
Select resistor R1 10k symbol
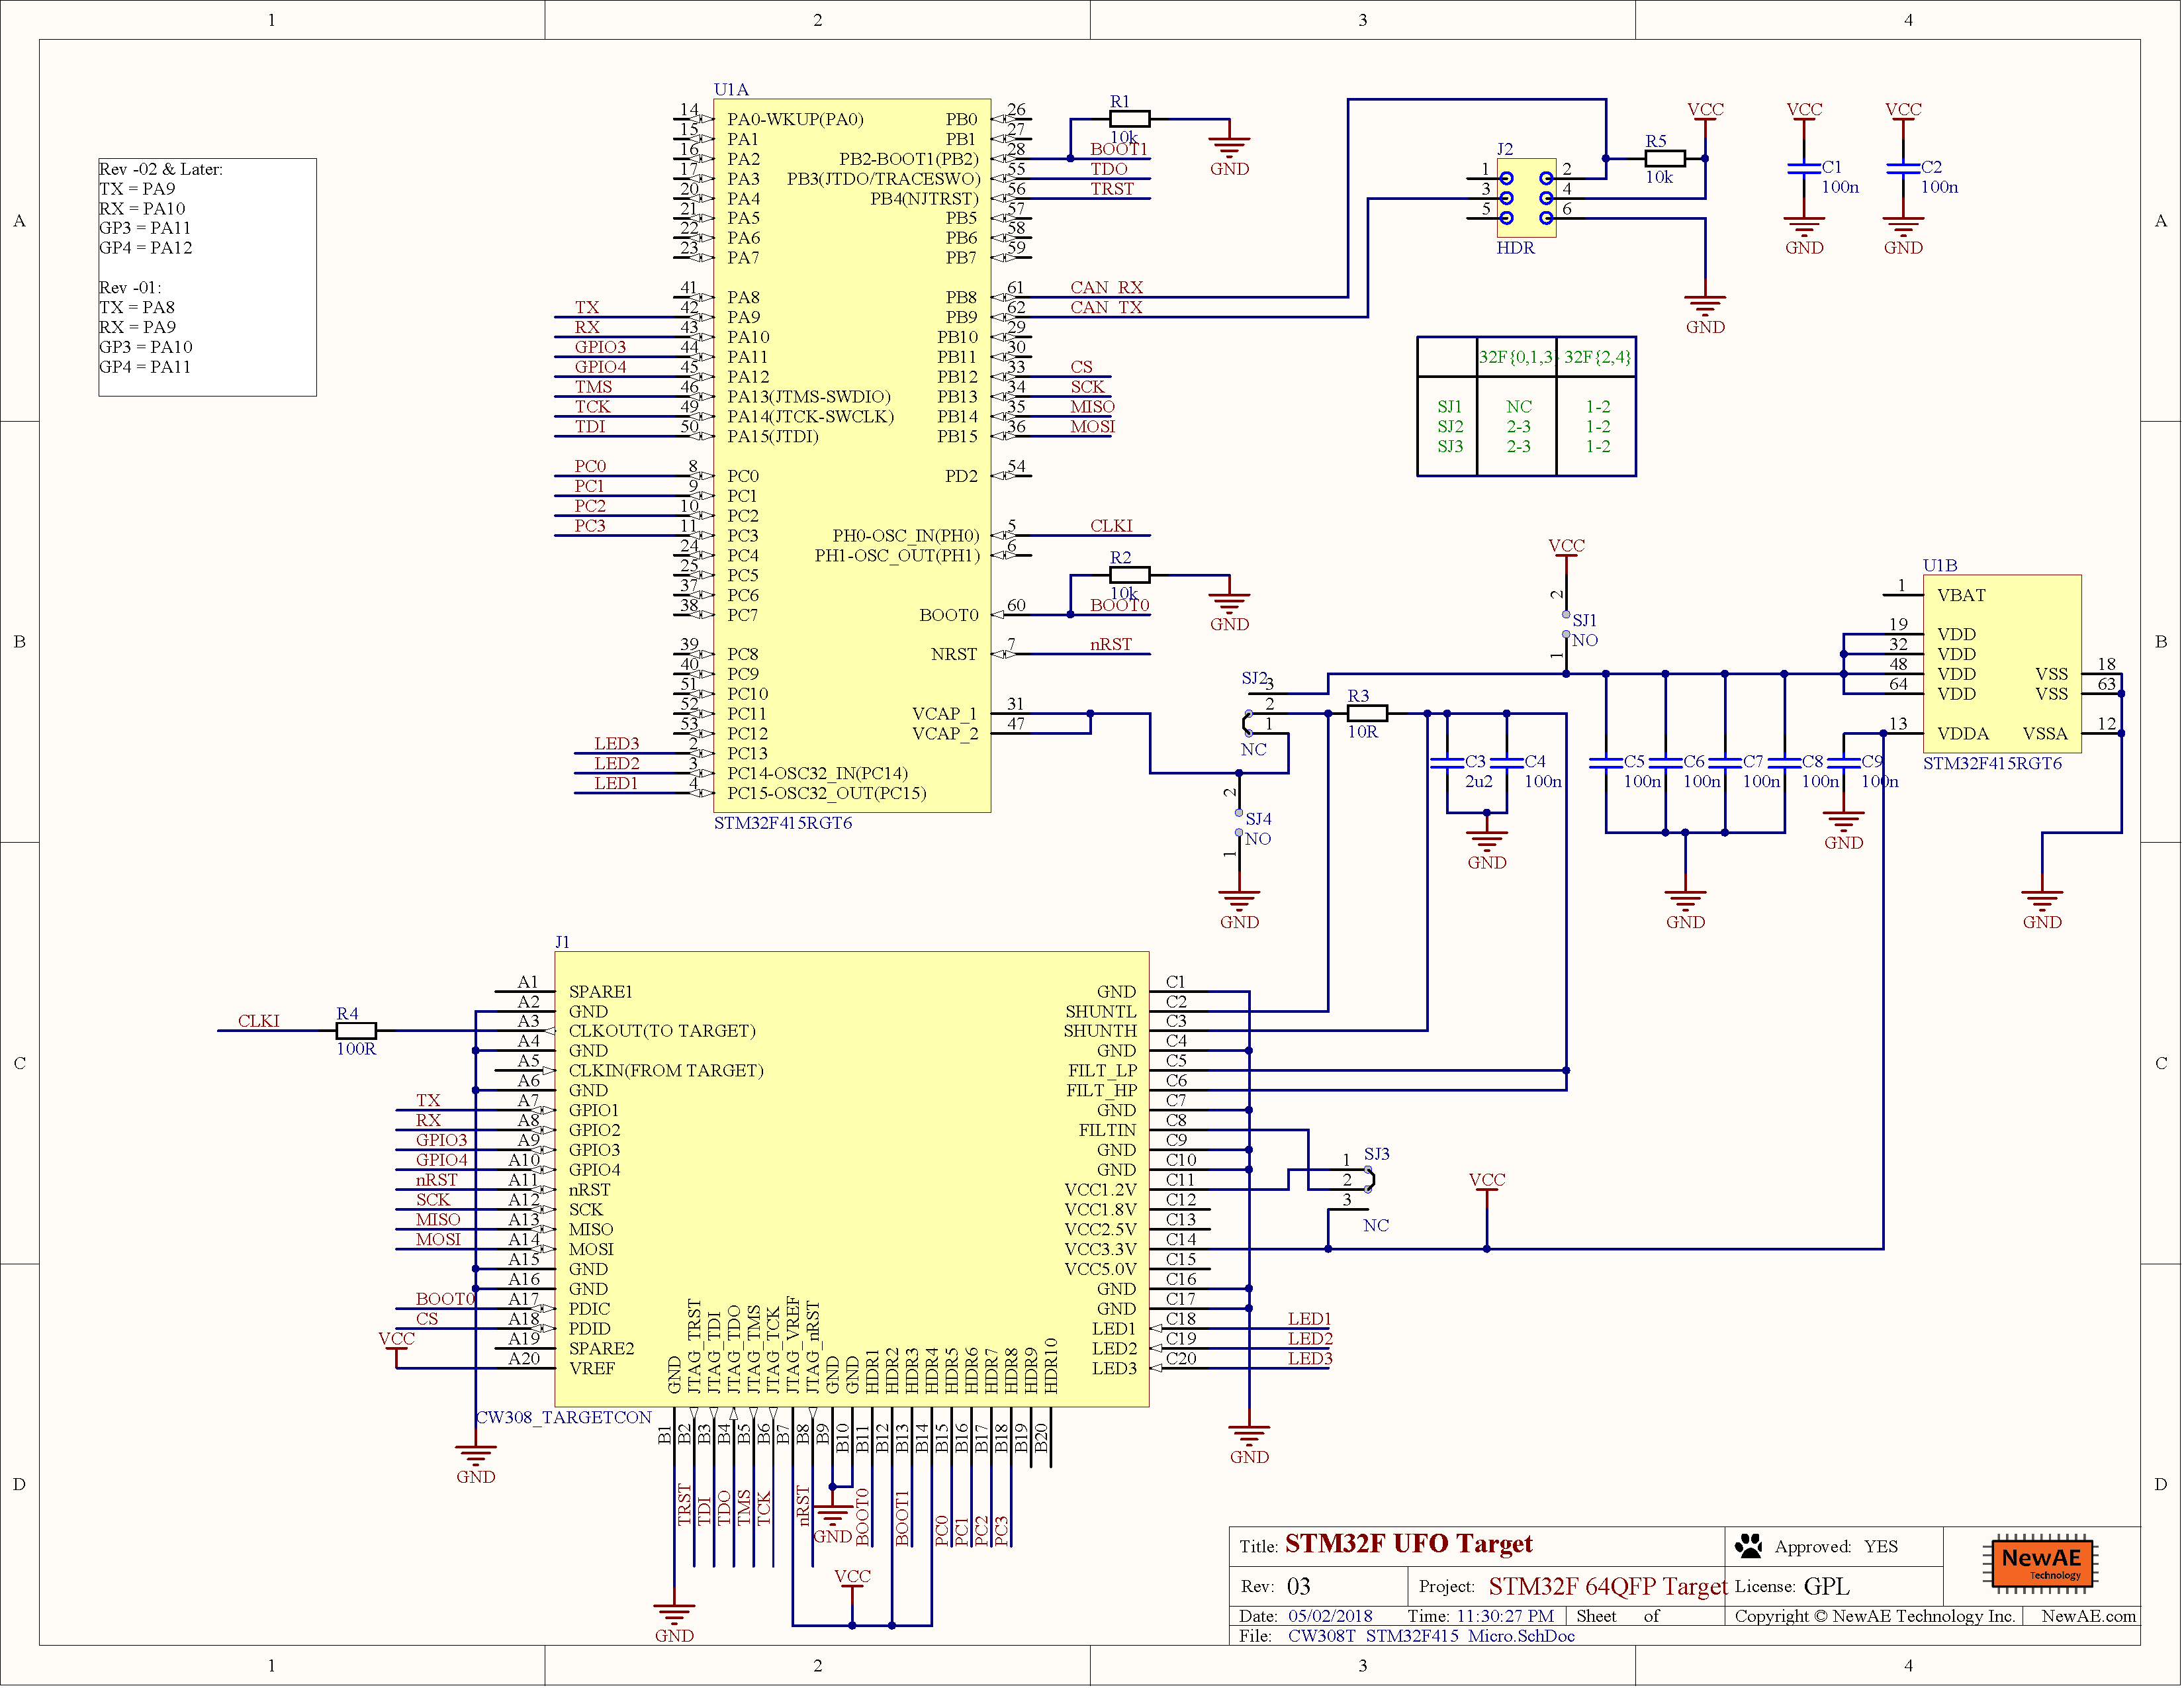click(x=1131, y=119)
